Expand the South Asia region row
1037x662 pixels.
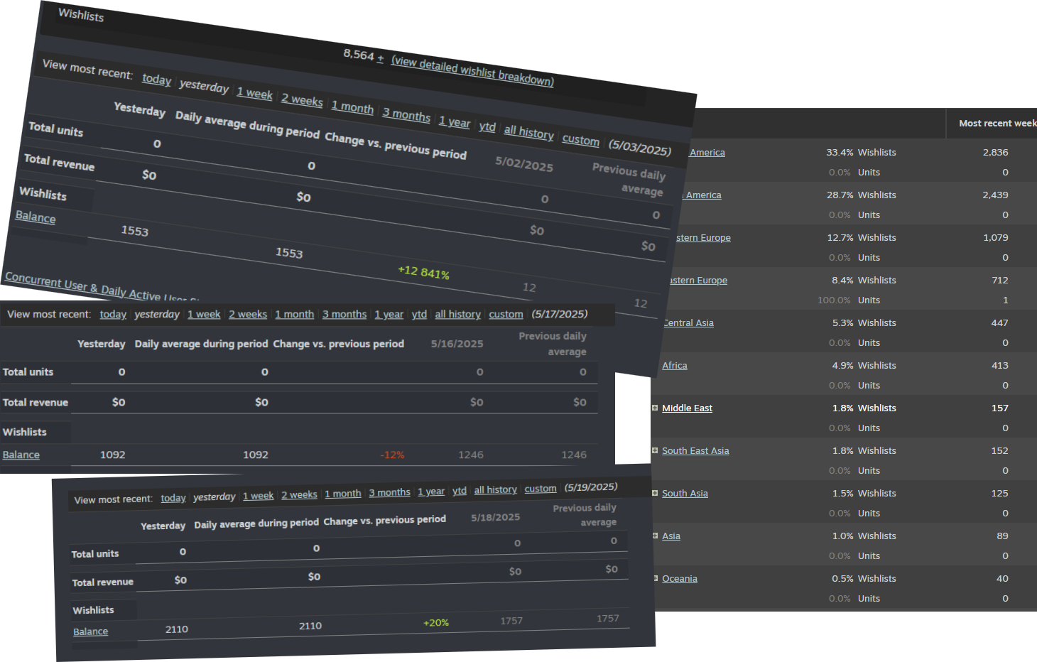click(x=655, y=493)
